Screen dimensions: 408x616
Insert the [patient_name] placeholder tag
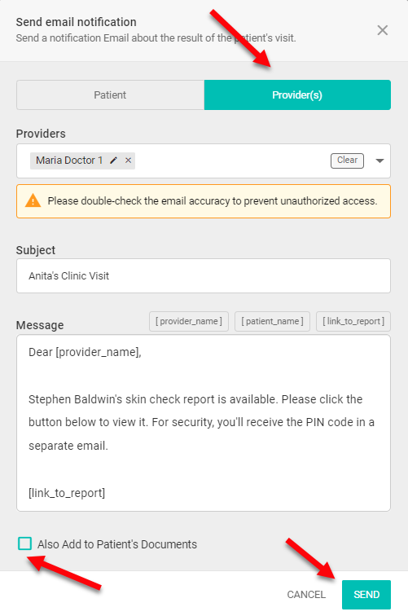(x=272, y=321)
